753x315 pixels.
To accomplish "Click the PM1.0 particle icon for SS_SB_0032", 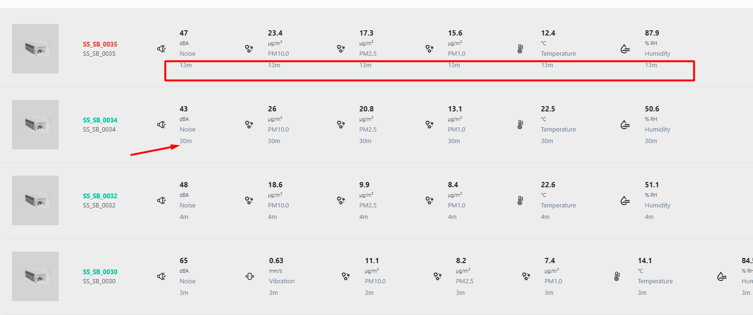I will click(x=429, y=200).
